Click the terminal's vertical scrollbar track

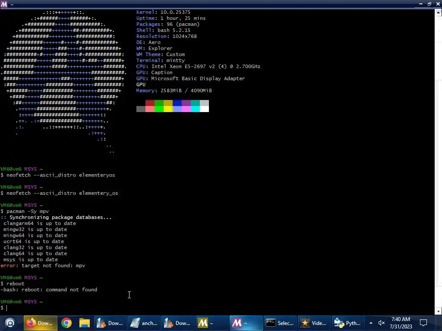(x=438, y=162)
